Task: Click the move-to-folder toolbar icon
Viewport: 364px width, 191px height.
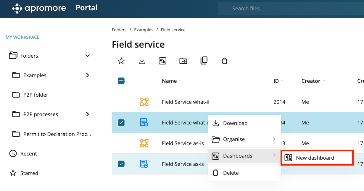Action: (183, 61)
